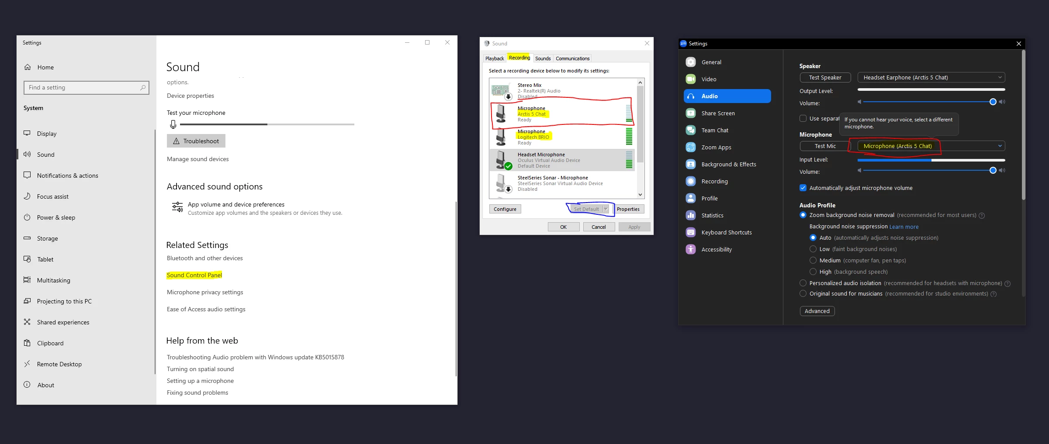This screenshot has height=444, width=1049.
Task: Enable Use separate audio device checkbox in Zoom
Action: click(803, 118)
